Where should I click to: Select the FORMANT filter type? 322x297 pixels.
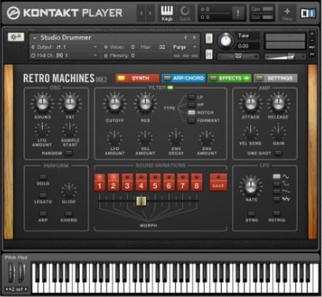click(x=191, y=120)
